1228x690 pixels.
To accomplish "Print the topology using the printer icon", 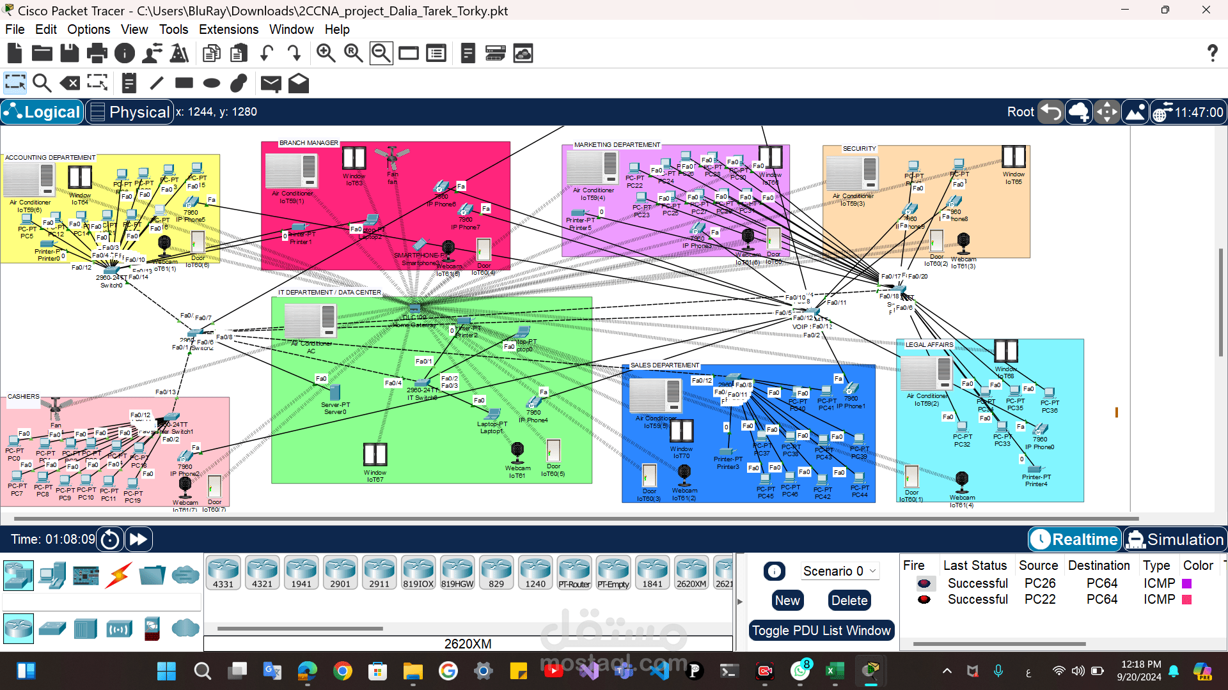I will (97, 54).
